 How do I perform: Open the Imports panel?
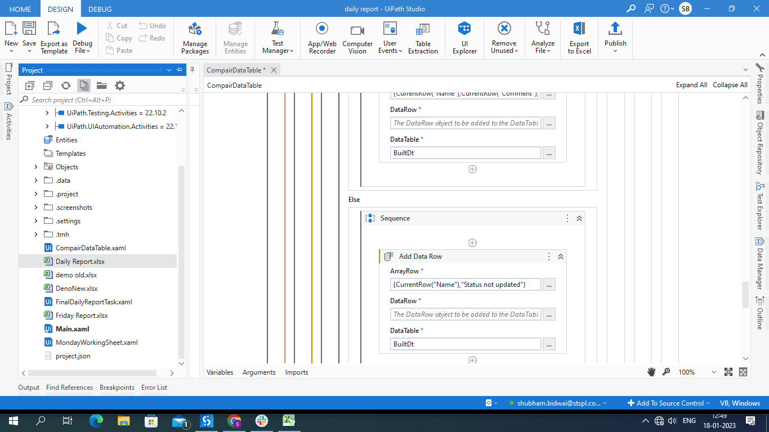click(x=297, y=372)
